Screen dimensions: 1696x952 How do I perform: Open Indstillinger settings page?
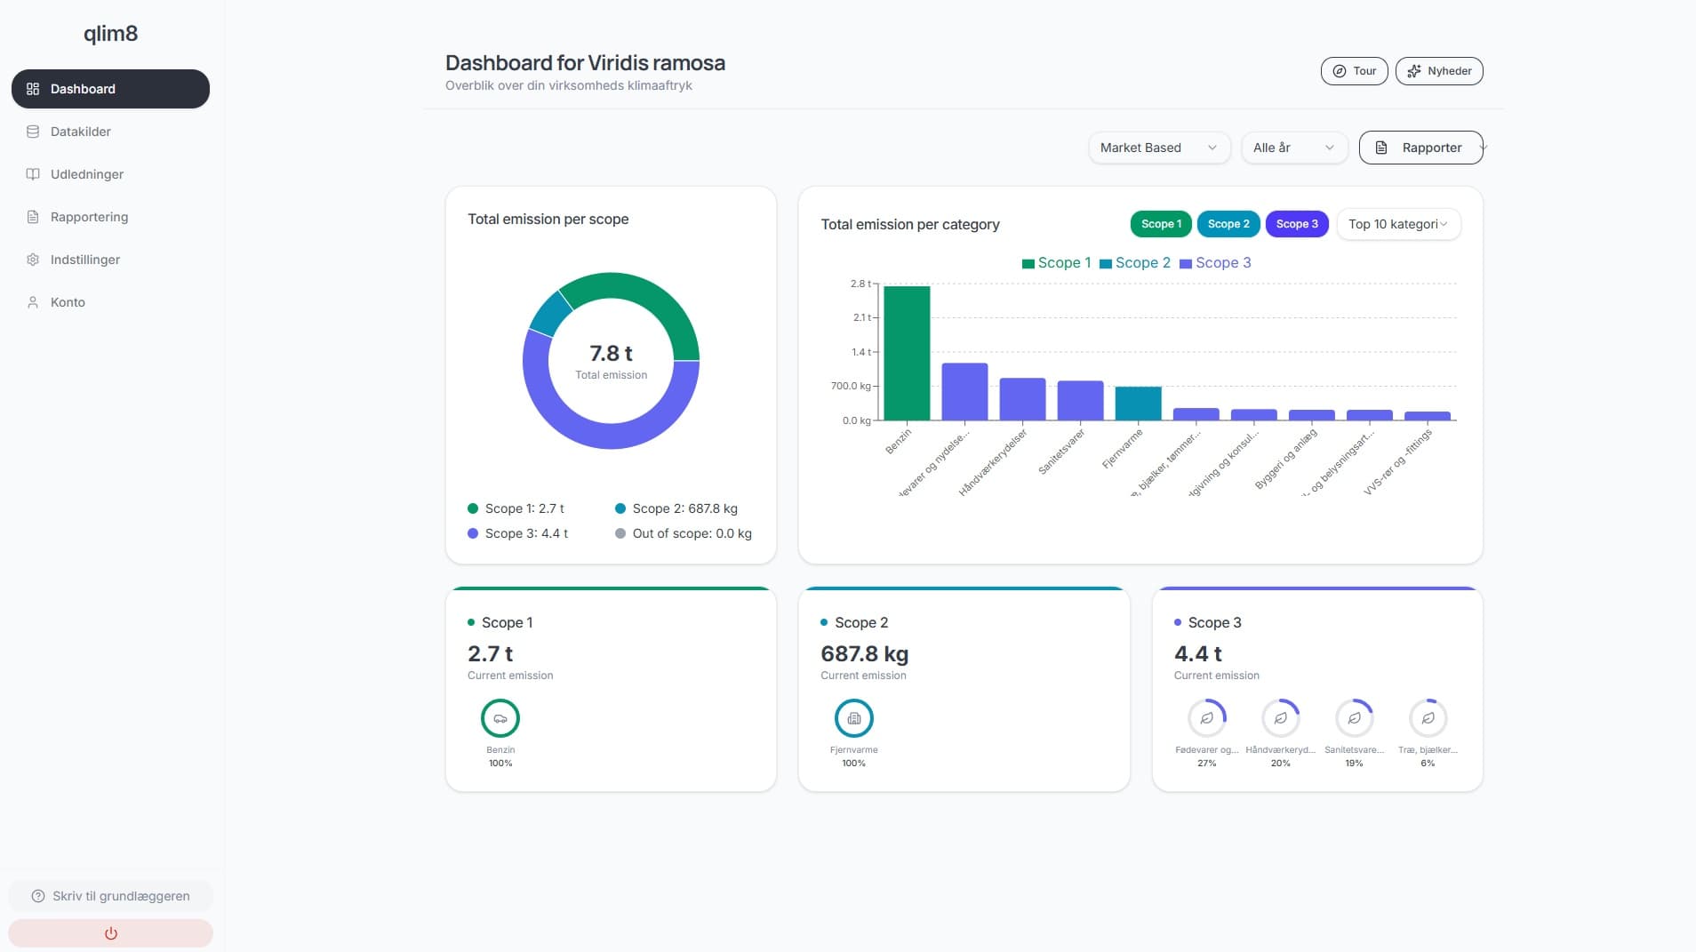click(x=110, y=260)
